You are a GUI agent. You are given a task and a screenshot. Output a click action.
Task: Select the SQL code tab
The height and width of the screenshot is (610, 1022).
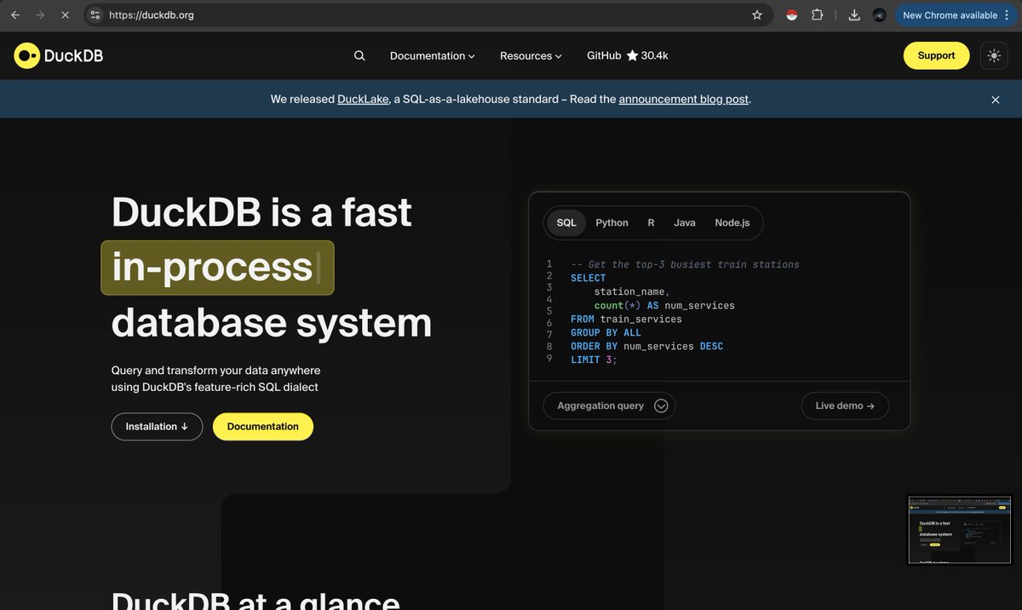[566, 222]
